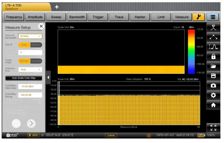Click the Data Utilization 100 % text
Screen dimensions: 224x143
click(x=138, y=79)
